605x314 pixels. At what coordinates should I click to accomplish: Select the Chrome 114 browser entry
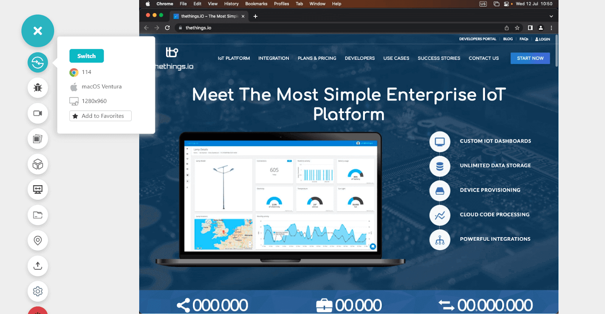(x=81, y=72)
